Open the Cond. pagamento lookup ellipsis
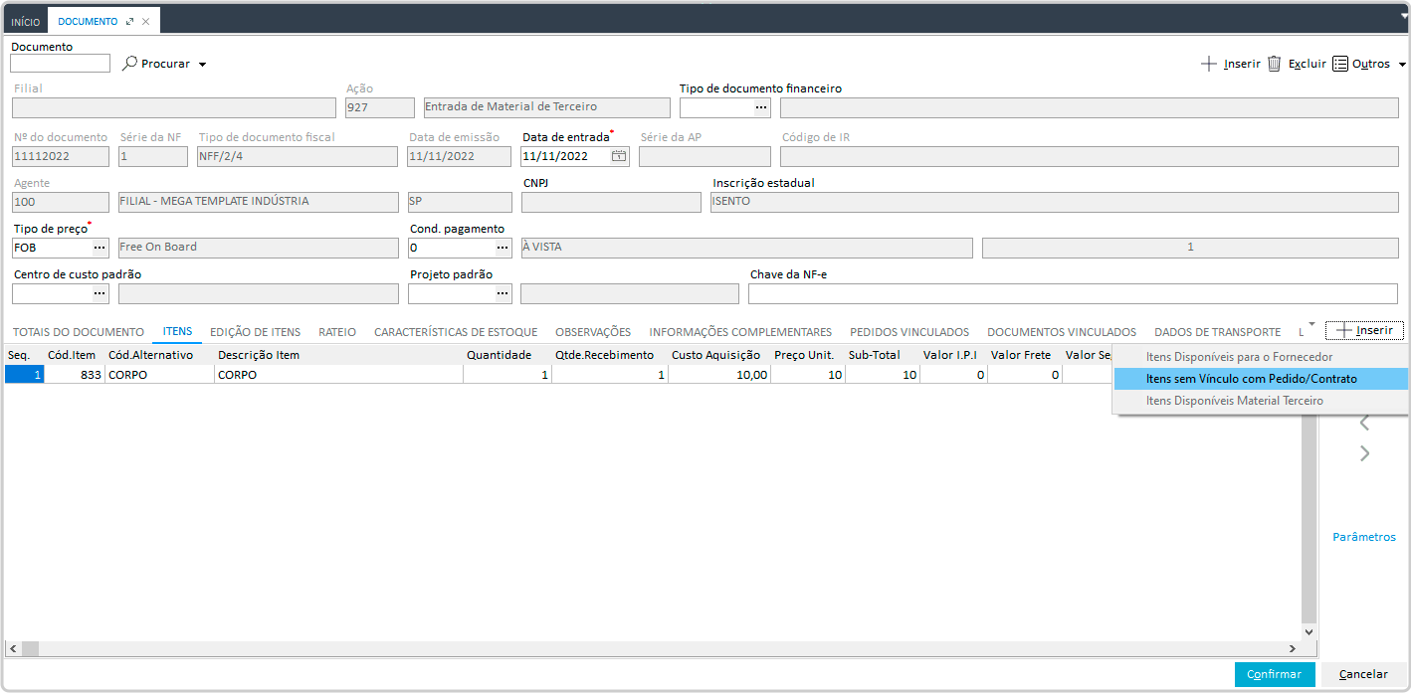Screen dimensions: 1411x693 [x=503, y=248]
